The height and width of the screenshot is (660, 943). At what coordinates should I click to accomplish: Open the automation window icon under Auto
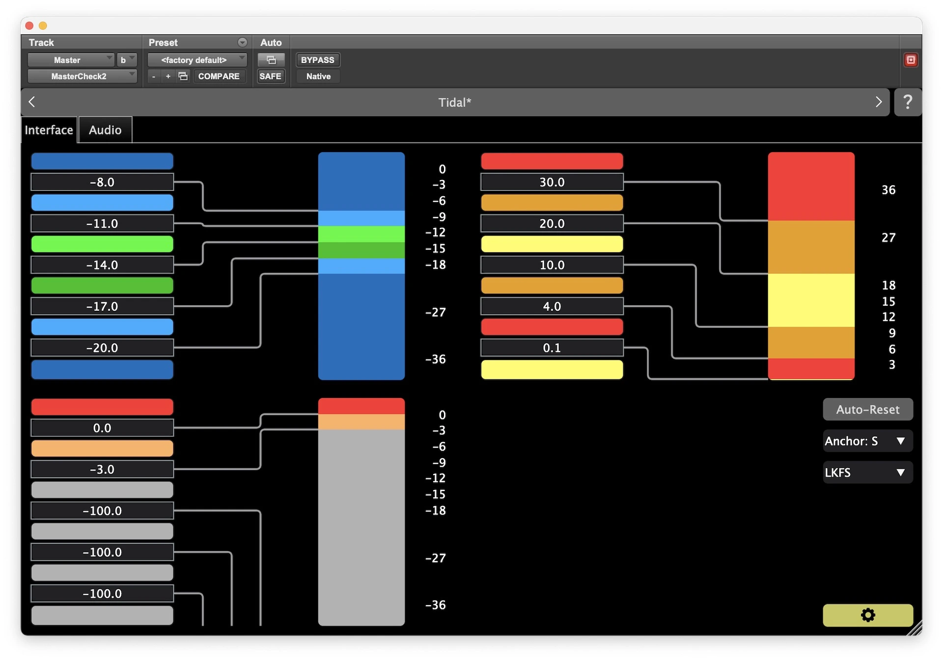point(271,60)
